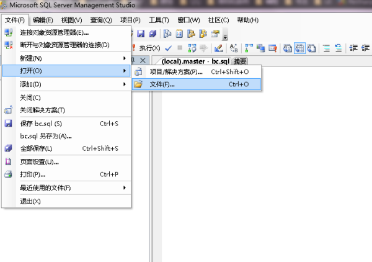Toggle the SQLCMD Mode icon
Image resolution: width=372 pixels, height=262 pixels.
pyautogui.click(x=273, y=48)
